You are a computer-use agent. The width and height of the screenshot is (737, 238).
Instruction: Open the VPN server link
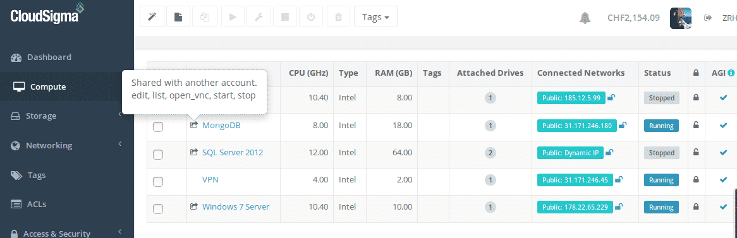pos(210,180)
